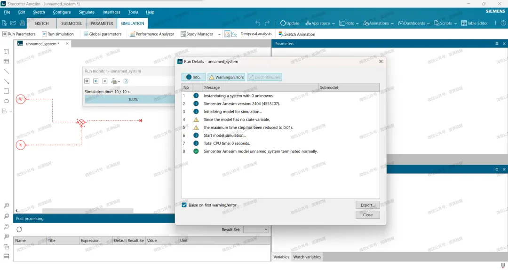Open the App space dropdown
Viewport: 508px width, 270px height.
click(x=320, y=24)
